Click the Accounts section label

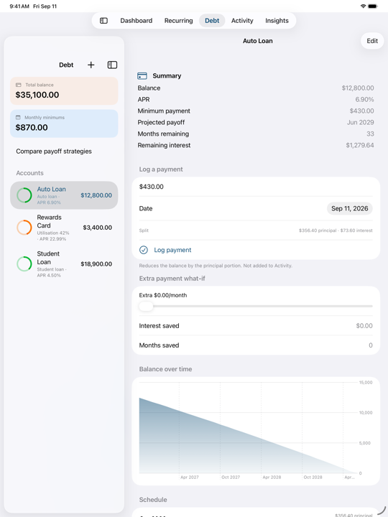[29, 173]
